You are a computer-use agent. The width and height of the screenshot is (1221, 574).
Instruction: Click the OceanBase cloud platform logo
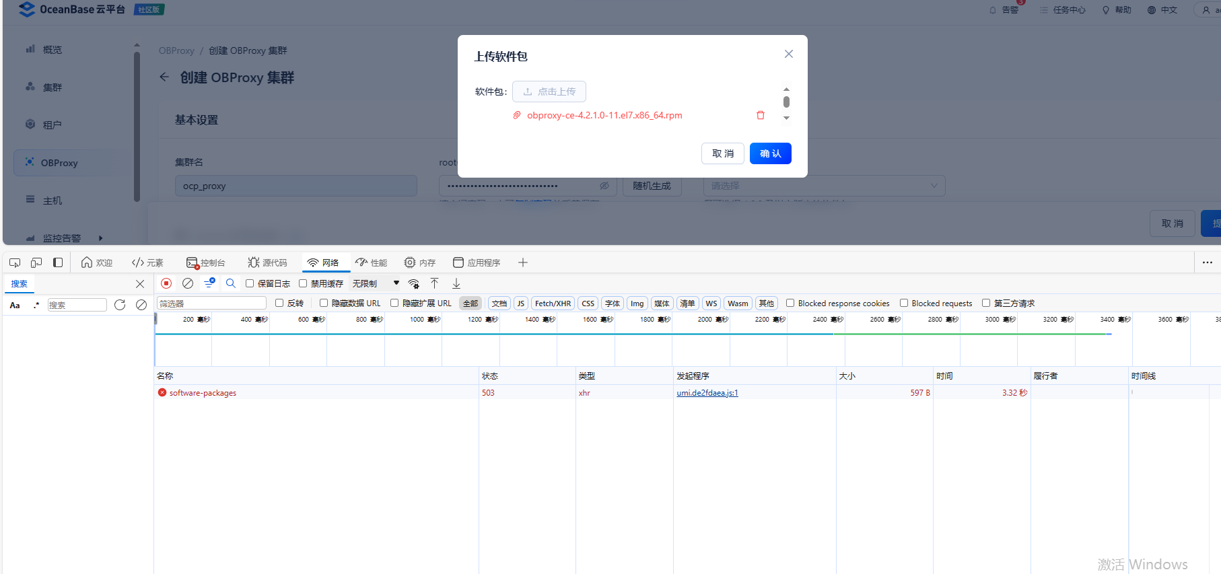(x=72, y=9)
